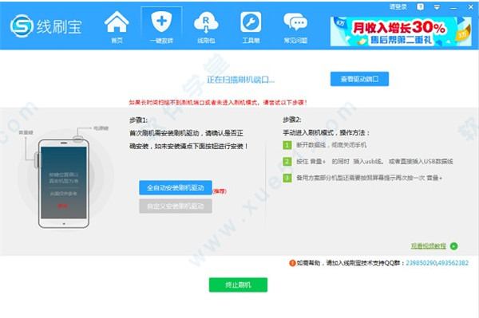Click the 请登录 login link
The width and height of the screenshot is (479, 318).
[x=398, y=6]
